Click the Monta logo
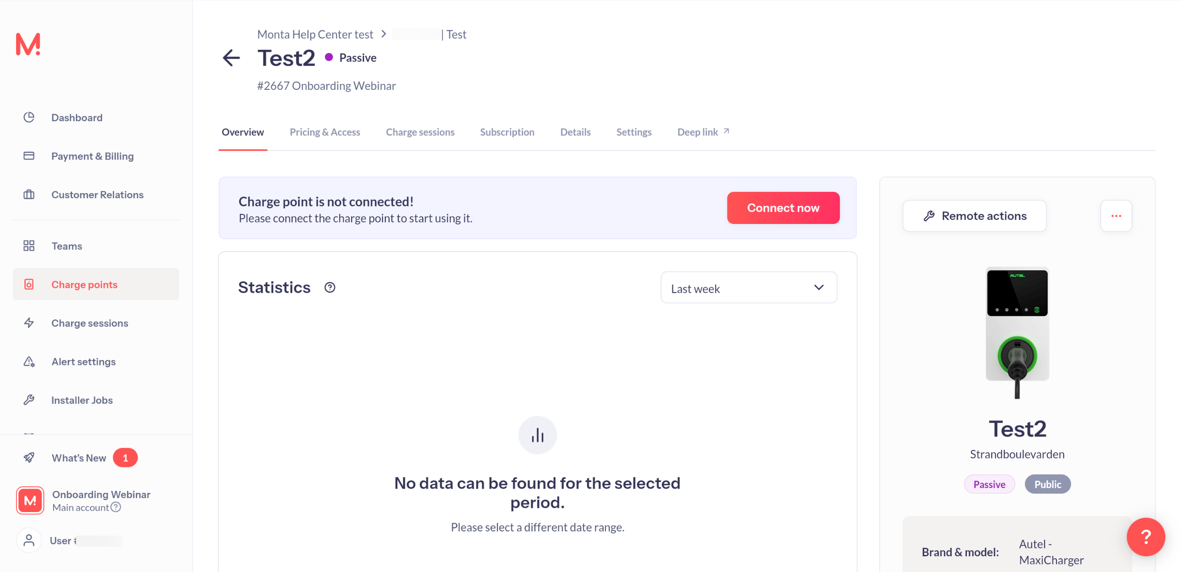Viewport: 1181px width, 572px height. tap(28, 44)
